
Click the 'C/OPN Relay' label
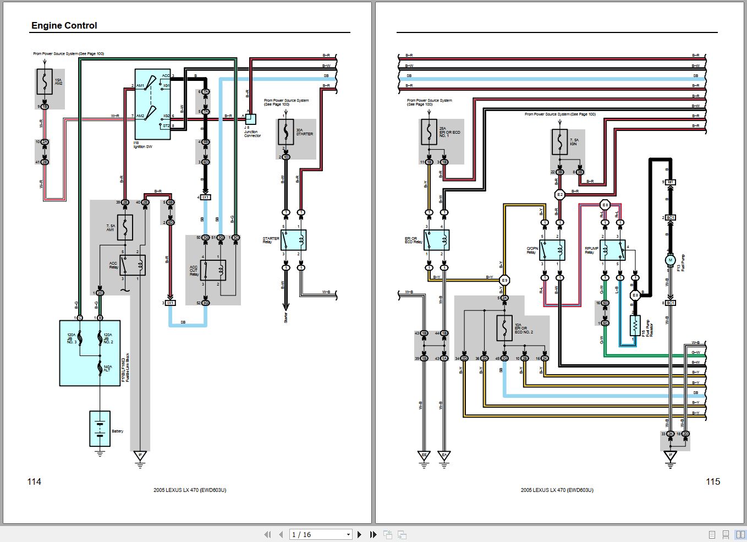pos(532,250)
